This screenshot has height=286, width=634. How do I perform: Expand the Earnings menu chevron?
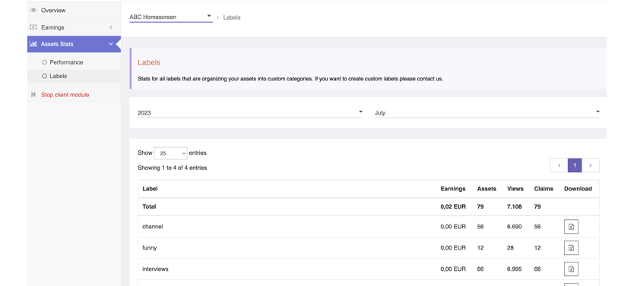tap(111, 27)
